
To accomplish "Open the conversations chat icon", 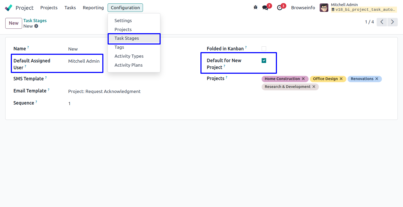I will [x=265, y=8].
